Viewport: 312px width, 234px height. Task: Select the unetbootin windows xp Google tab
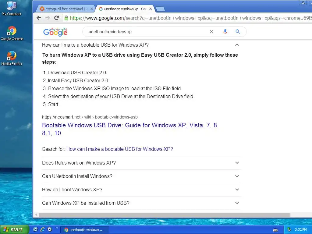125,9
